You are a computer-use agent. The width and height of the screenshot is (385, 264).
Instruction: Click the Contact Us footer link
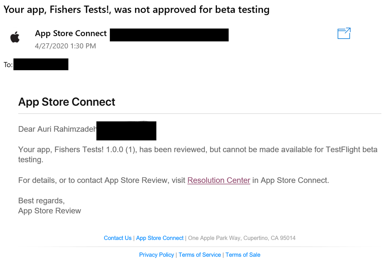pyautogui.click(x=118, y=238)
